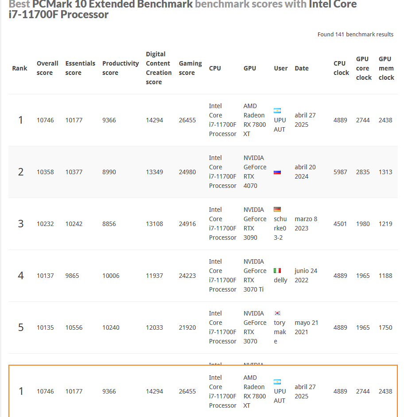Image resolution: width=404 pixels, height=417 pixels.
Task: Sort by Digital Content Creation score header
Action: pyautogui.click(x=159, y=68)
